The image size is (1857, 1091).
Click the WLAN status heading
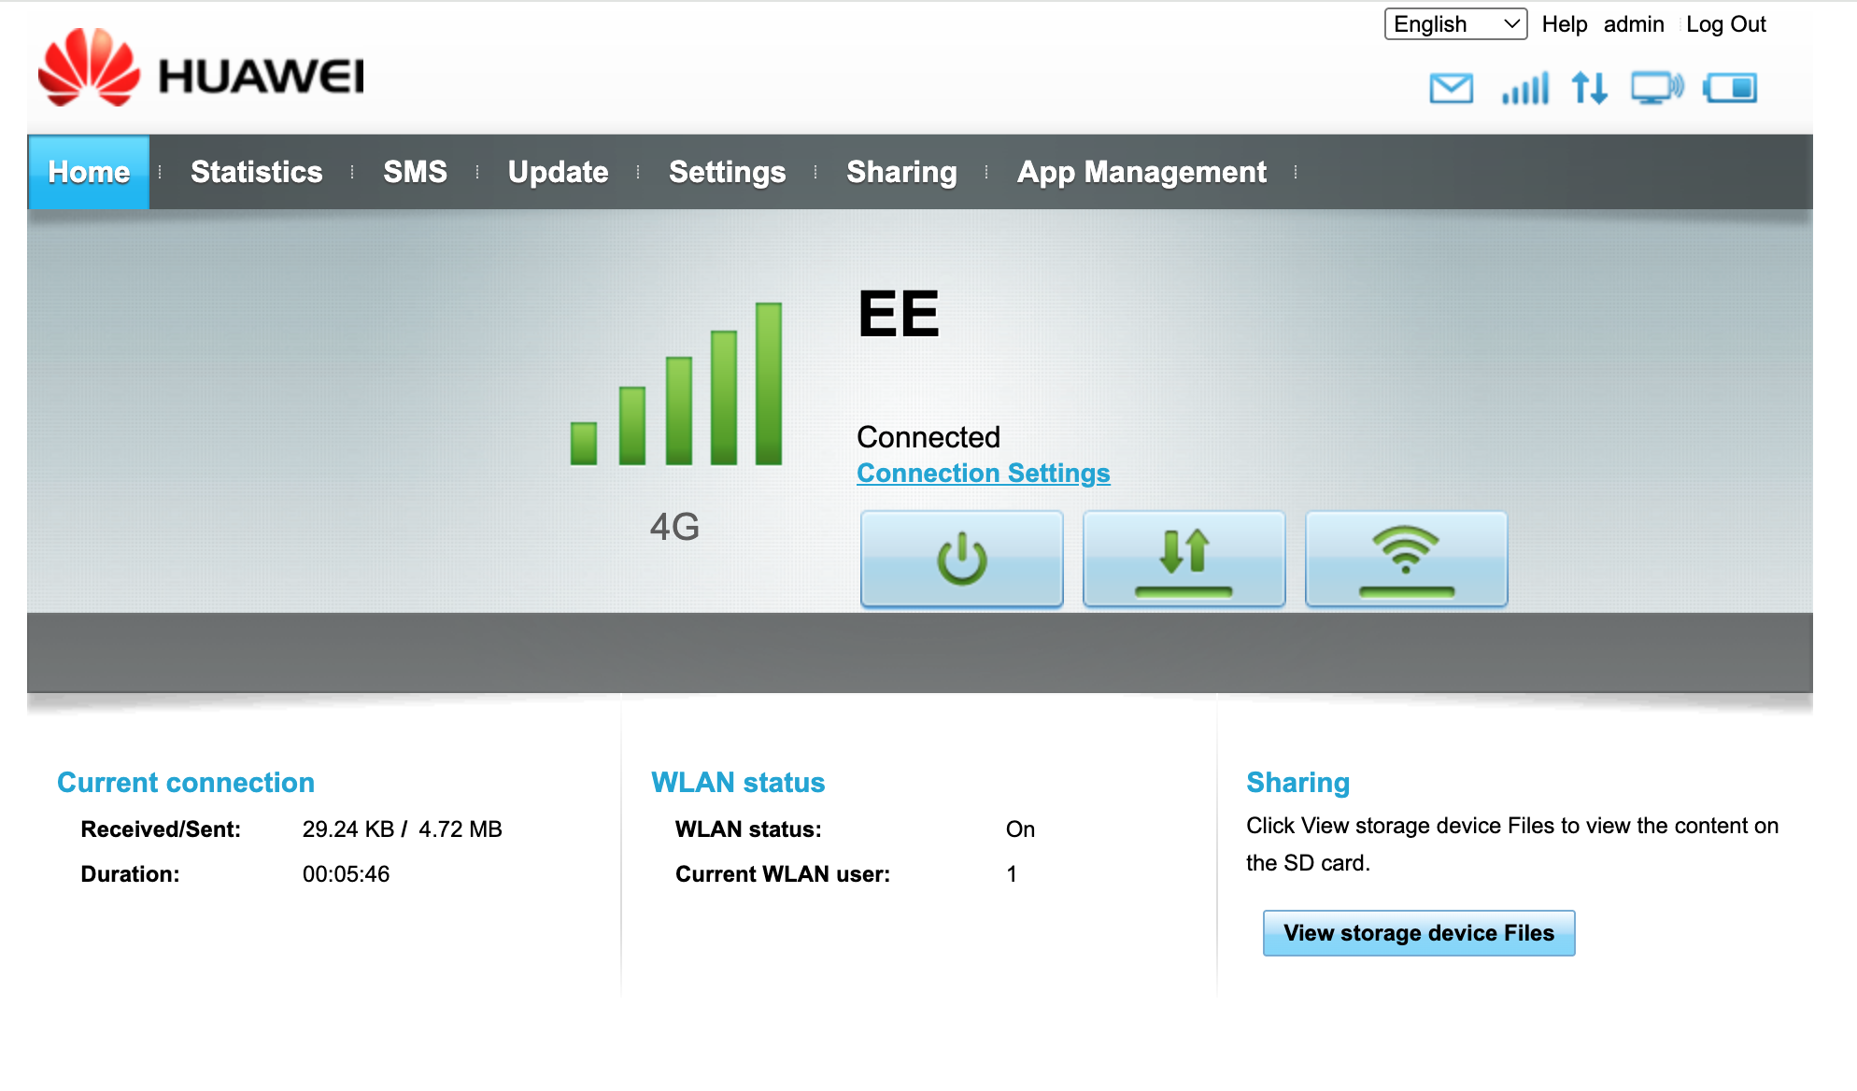[x=738, y=783]
